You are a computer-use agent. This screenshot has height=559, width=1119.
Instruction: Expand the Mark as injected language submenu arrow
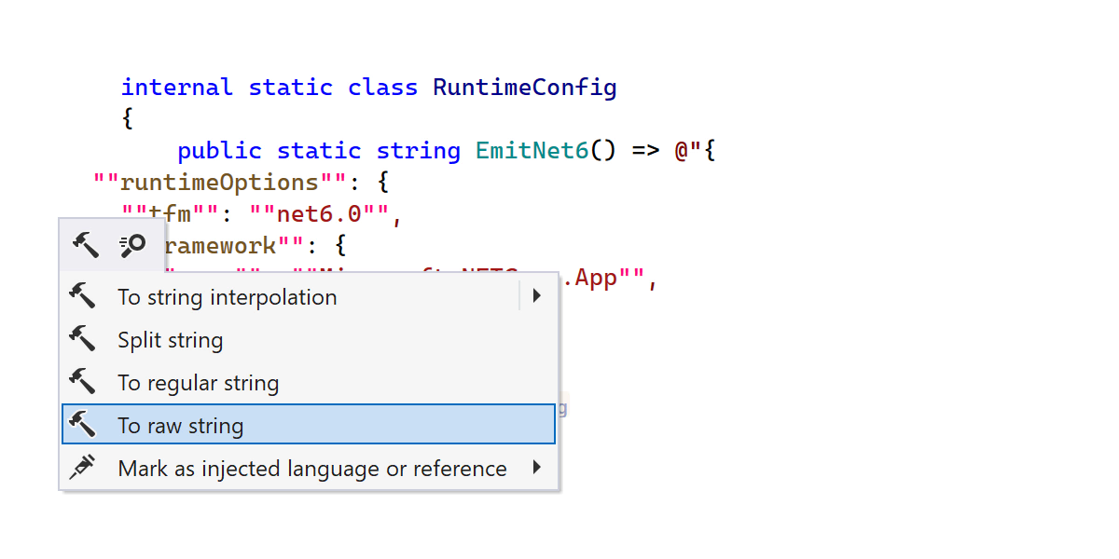point(536,469)
